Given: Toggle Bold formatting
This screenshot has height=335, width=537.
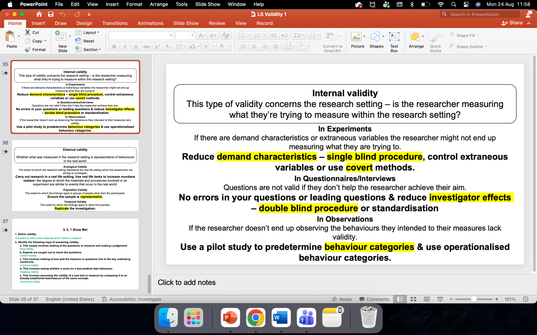Looking at the screenshot, I should tap(114, 47).
